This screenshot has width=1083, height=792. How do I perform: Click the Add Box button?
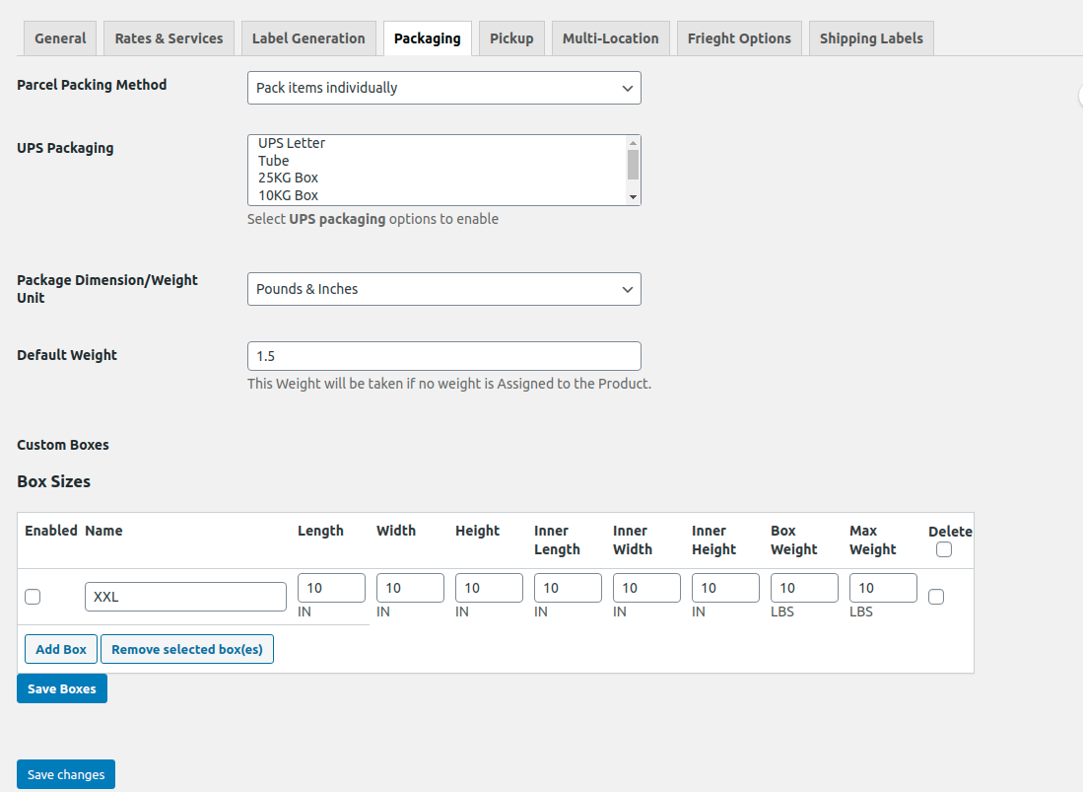tap(61, 649)
